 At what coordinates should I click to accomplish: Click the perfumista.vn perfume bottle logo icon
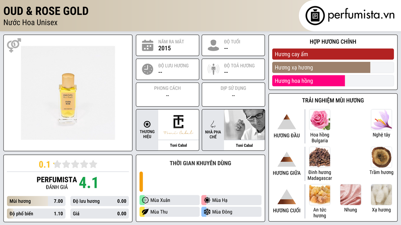pos(315,16)
